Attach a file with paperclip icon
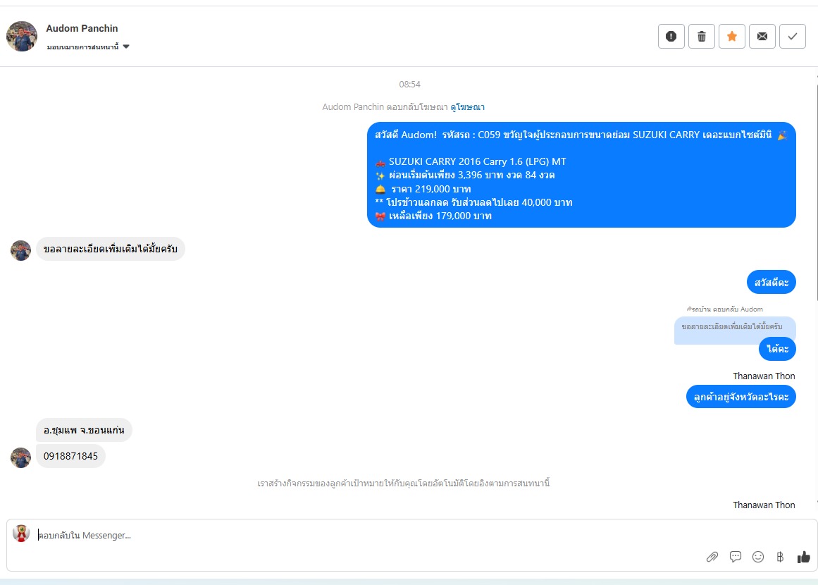 pos(712,557)
